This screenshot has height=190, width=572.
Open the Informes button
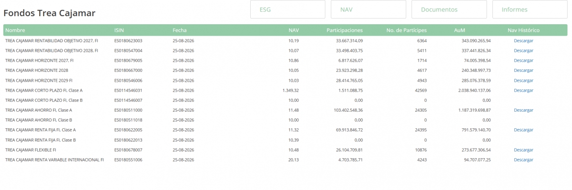coord(530,9)
